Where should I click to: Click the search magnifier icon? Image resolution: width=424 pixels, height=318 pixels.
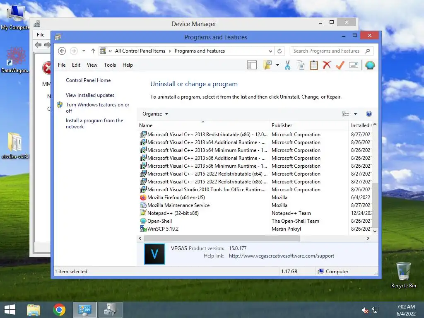(x=368, y=51)
